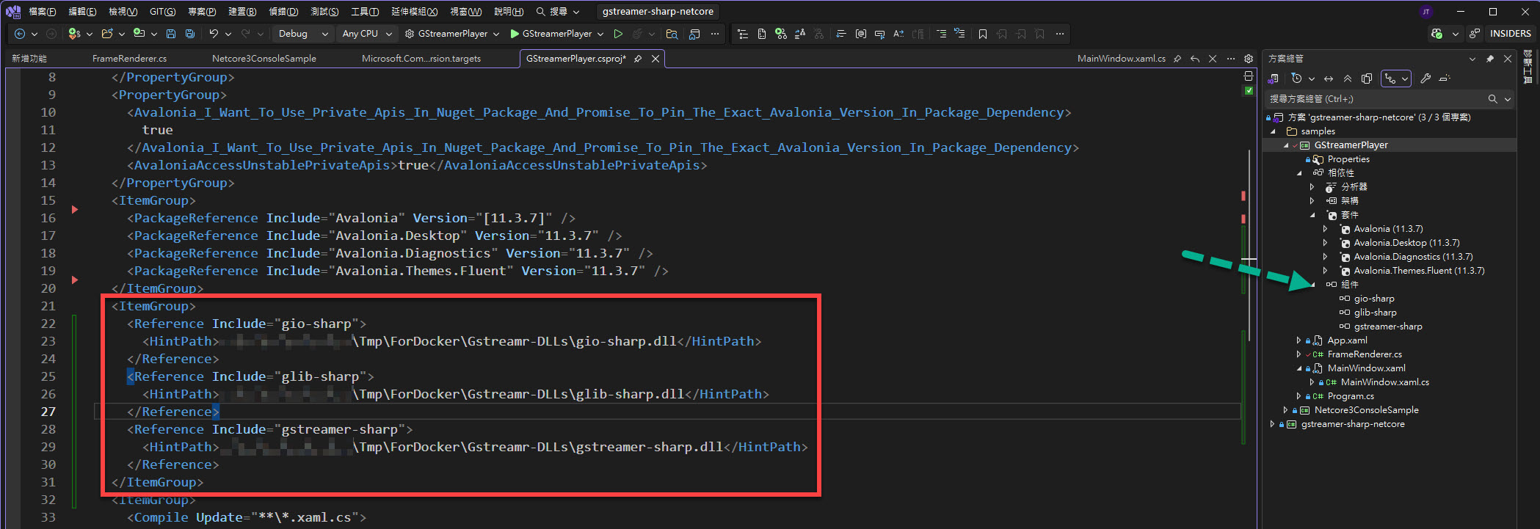Open the GIT(G) menu
Viewport: 1540px width, 529px height.
(162, 12)
